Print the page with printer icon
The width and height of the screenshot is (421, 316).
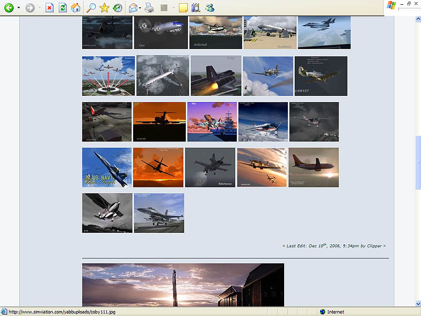(149, 8)
